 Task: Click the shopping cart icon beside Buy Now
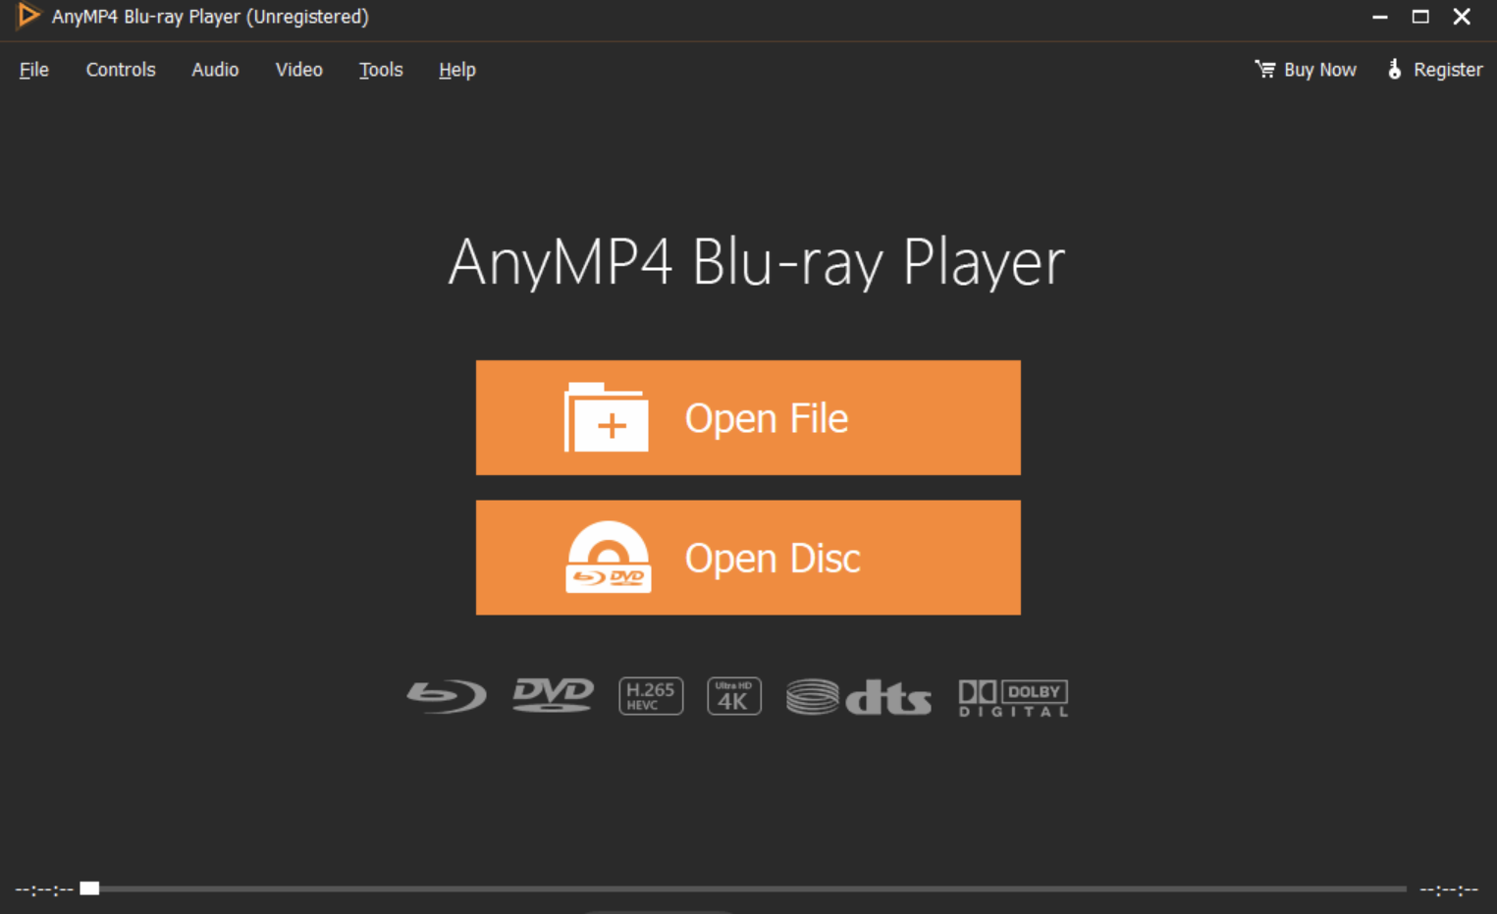click(1264, 70)
